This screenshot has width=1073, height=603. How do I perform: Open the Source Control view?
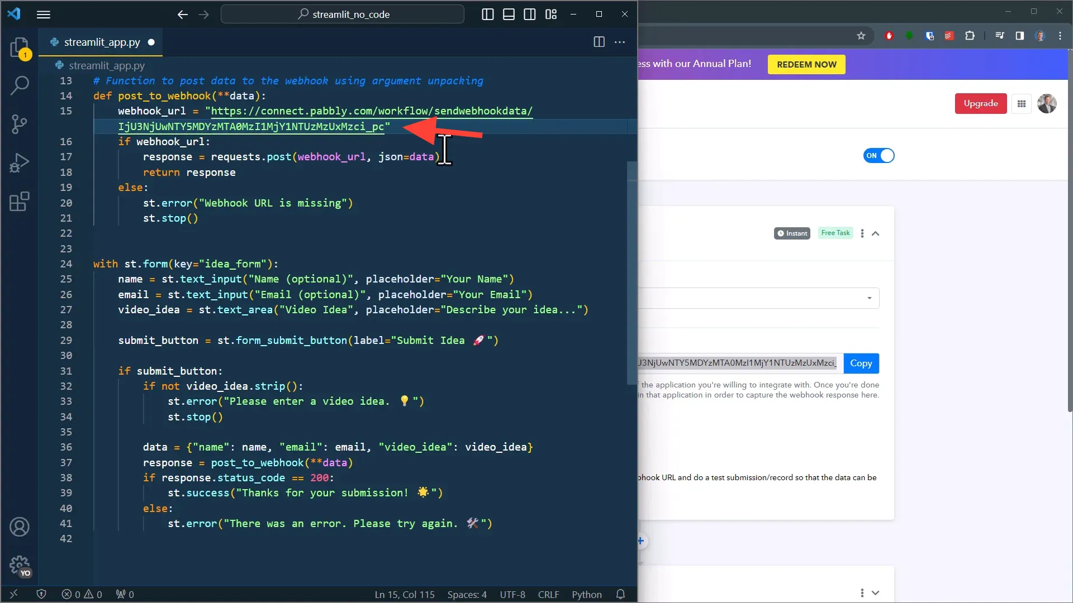pyautogui.click(x=20, y=124)
